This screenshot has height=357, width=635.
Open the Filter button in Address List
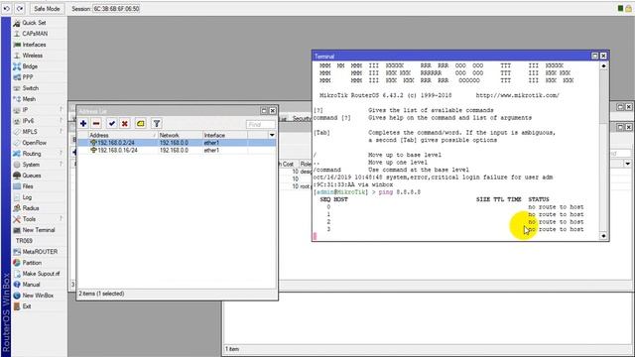pyautogui.click(x=157, y=123)
